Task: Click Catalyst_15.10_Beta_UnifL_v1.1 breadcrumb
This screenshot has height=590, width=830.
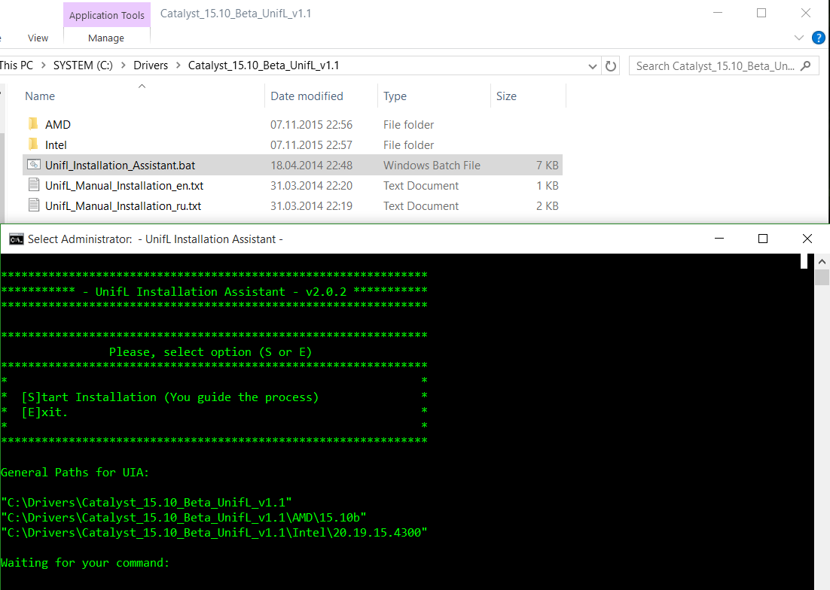Action: point(264,65)
